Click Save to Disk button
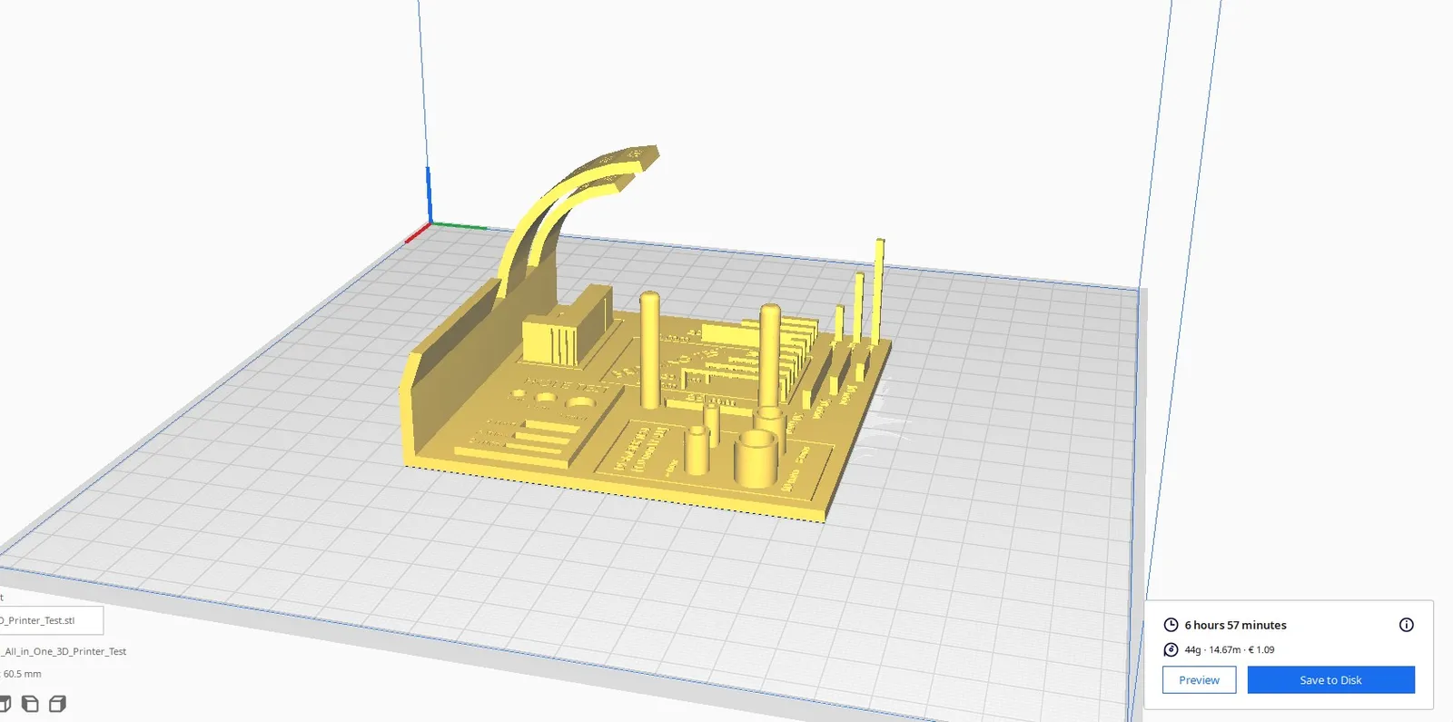 pyautogui.click(x=1330, y=680)
